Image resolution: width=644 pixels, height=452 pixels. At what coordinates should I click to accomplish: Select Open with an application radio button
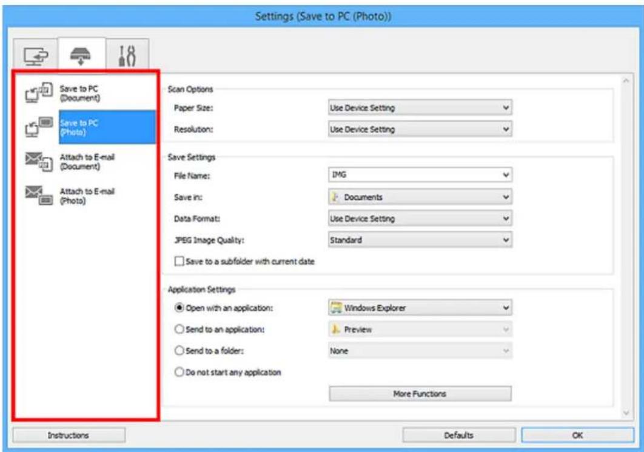[179, 308]
